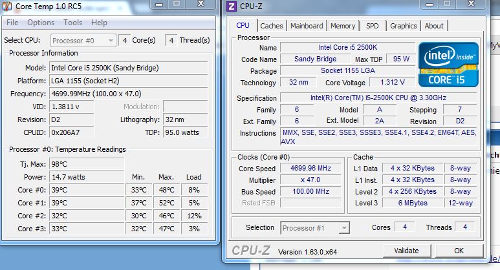
Task: Expand the Selection Processor #1 dropdown
Action: [x=315, y=228]
